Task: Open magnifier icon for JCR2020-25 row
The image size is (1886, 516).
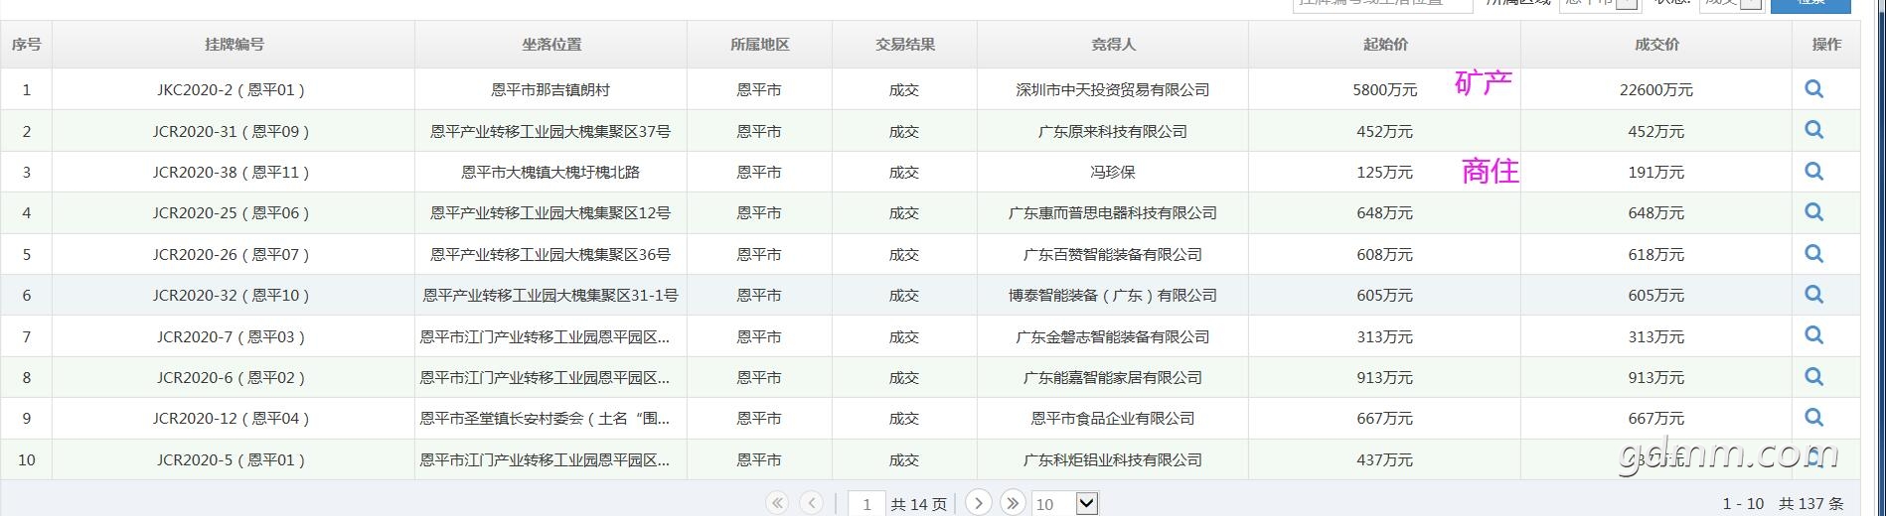Action: point(1813,212)
